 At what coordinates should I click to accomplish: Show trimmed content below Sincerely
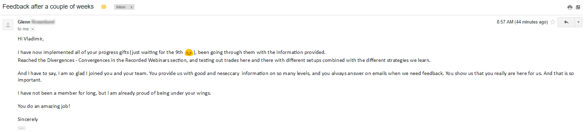(x=21, y=128)
